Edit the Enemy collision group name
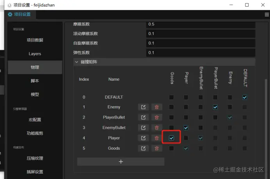This screenshot has width=270, height=179. [143, 107]
